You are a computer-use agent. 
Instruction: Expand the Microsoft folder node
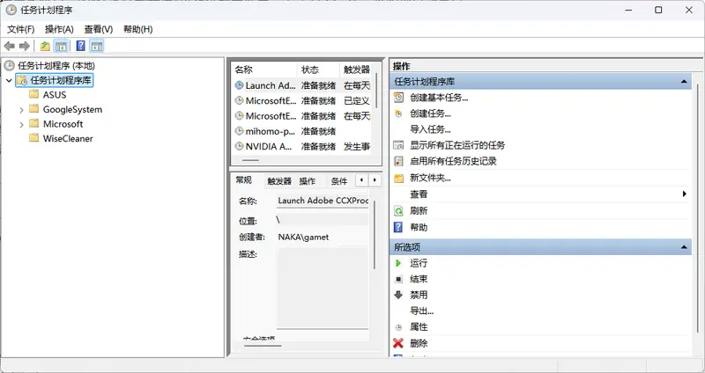pos(22,124)
